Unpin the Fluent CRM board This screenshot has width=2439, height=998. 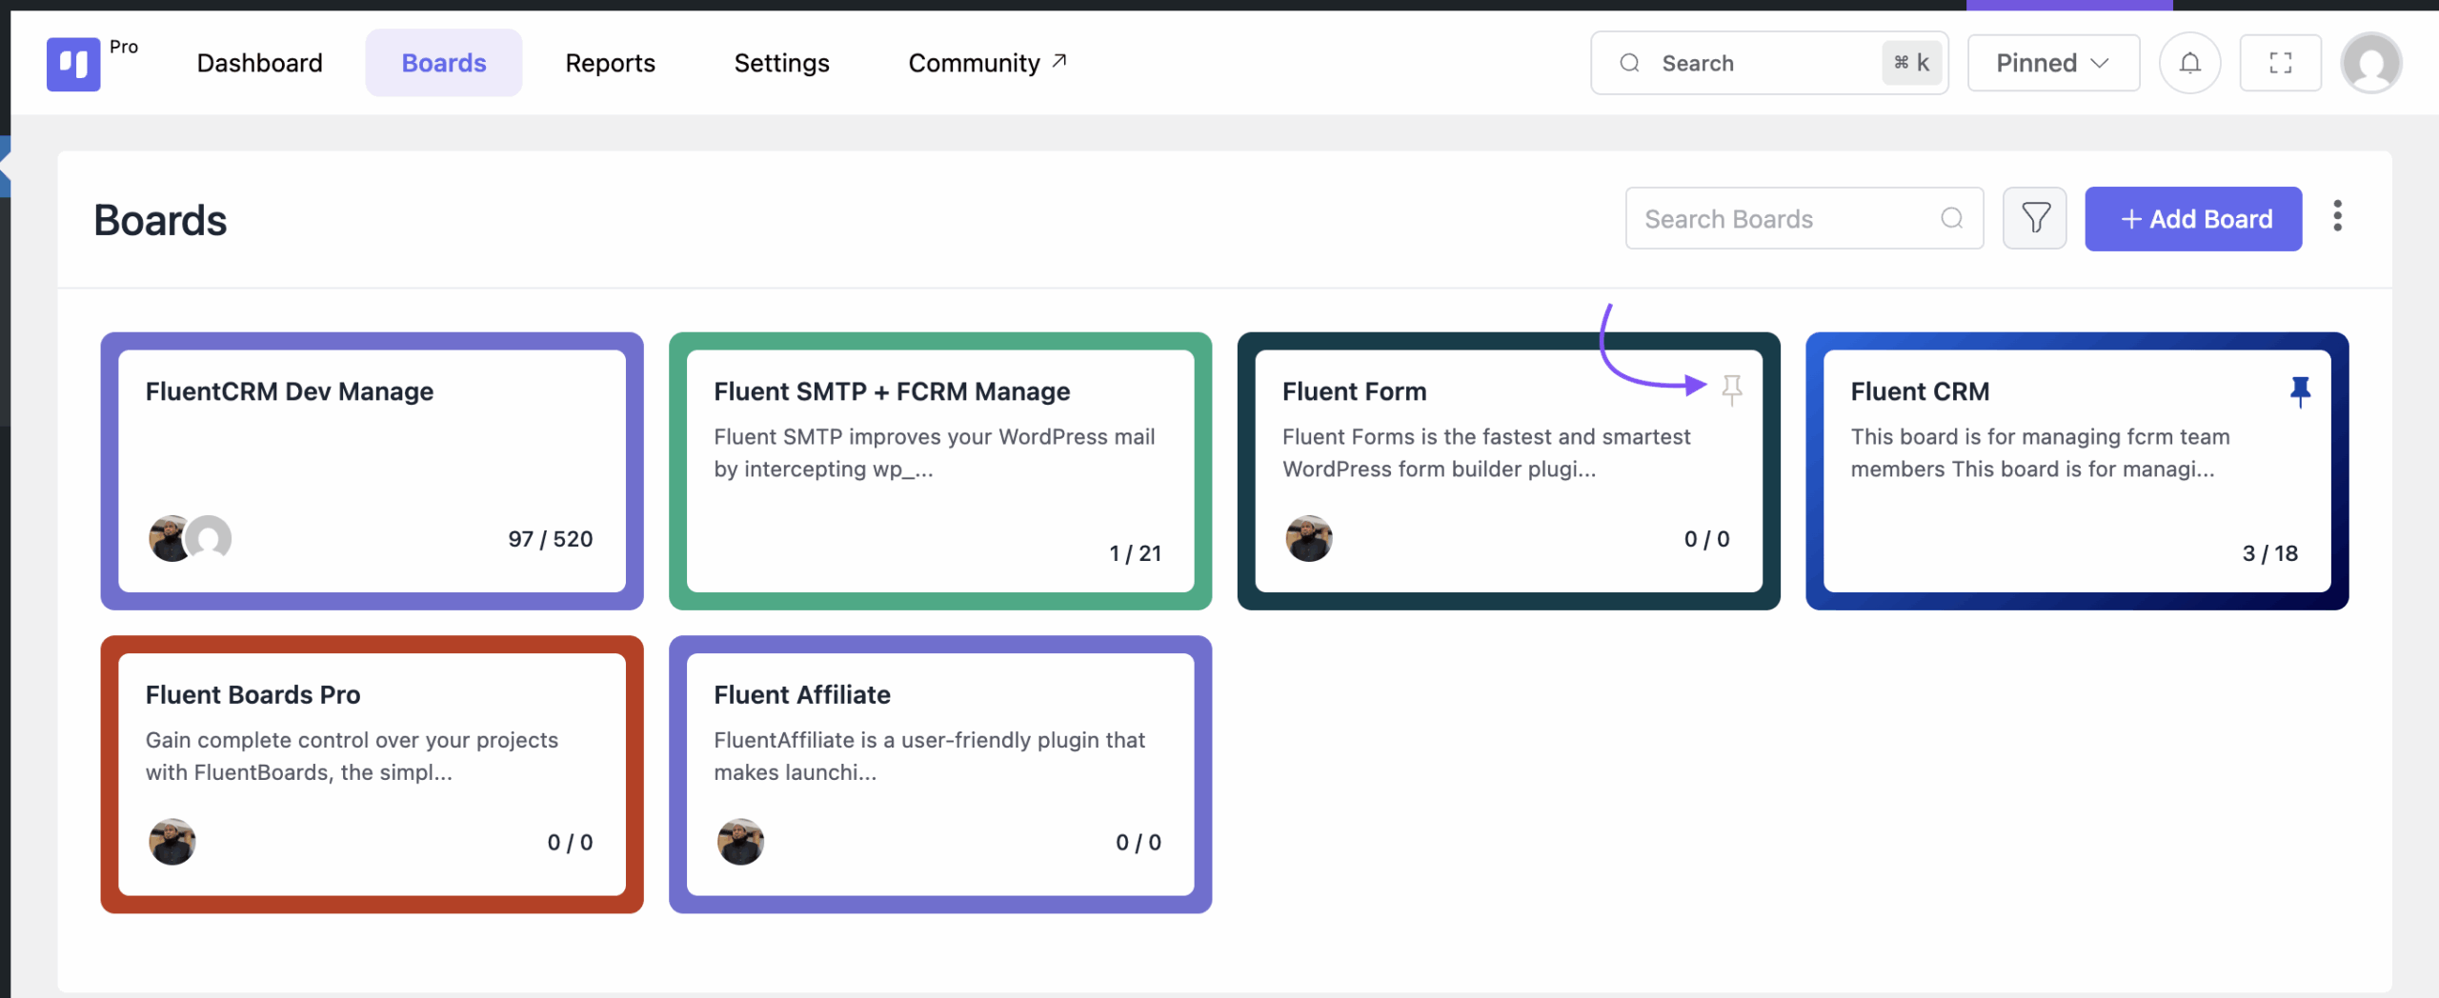pyautogui.click(x=2300, y=391)
